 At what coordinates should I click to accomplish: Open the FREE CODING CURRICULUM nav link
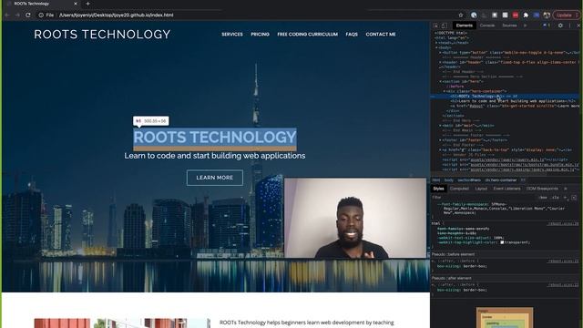pyautogui.click(x=308, y=35)
